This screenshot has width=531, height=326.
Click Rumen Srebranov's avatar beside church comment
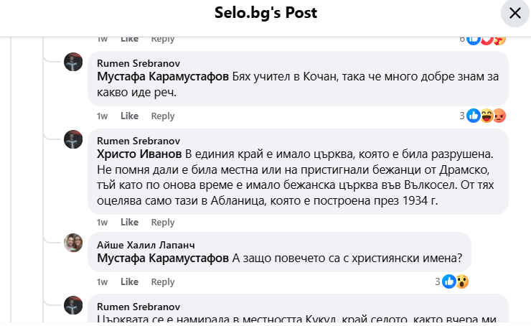pyautogui.click(x=73, y=139)
